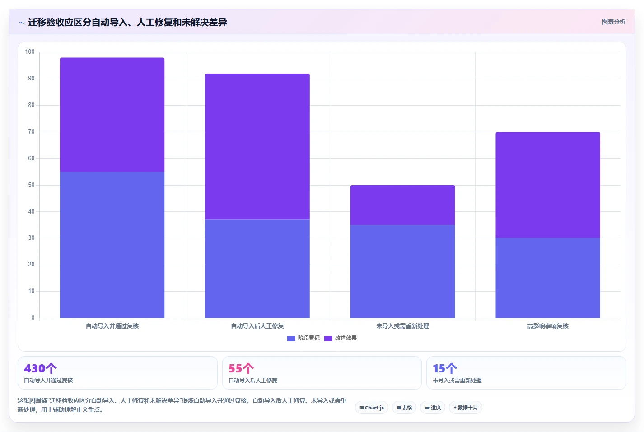Click the purple segment of 高影响事项复核 bar
The height and width of the screenshot is (432, 644).
[548, 185]
